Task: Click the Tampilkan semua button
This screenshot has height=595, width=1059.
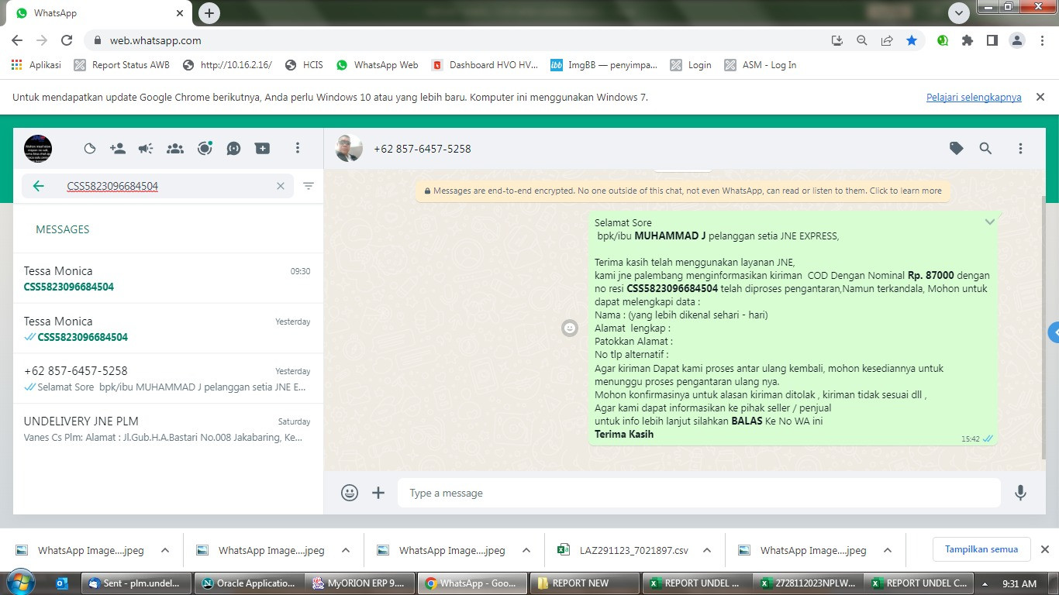Action: [x=981, y=549]
